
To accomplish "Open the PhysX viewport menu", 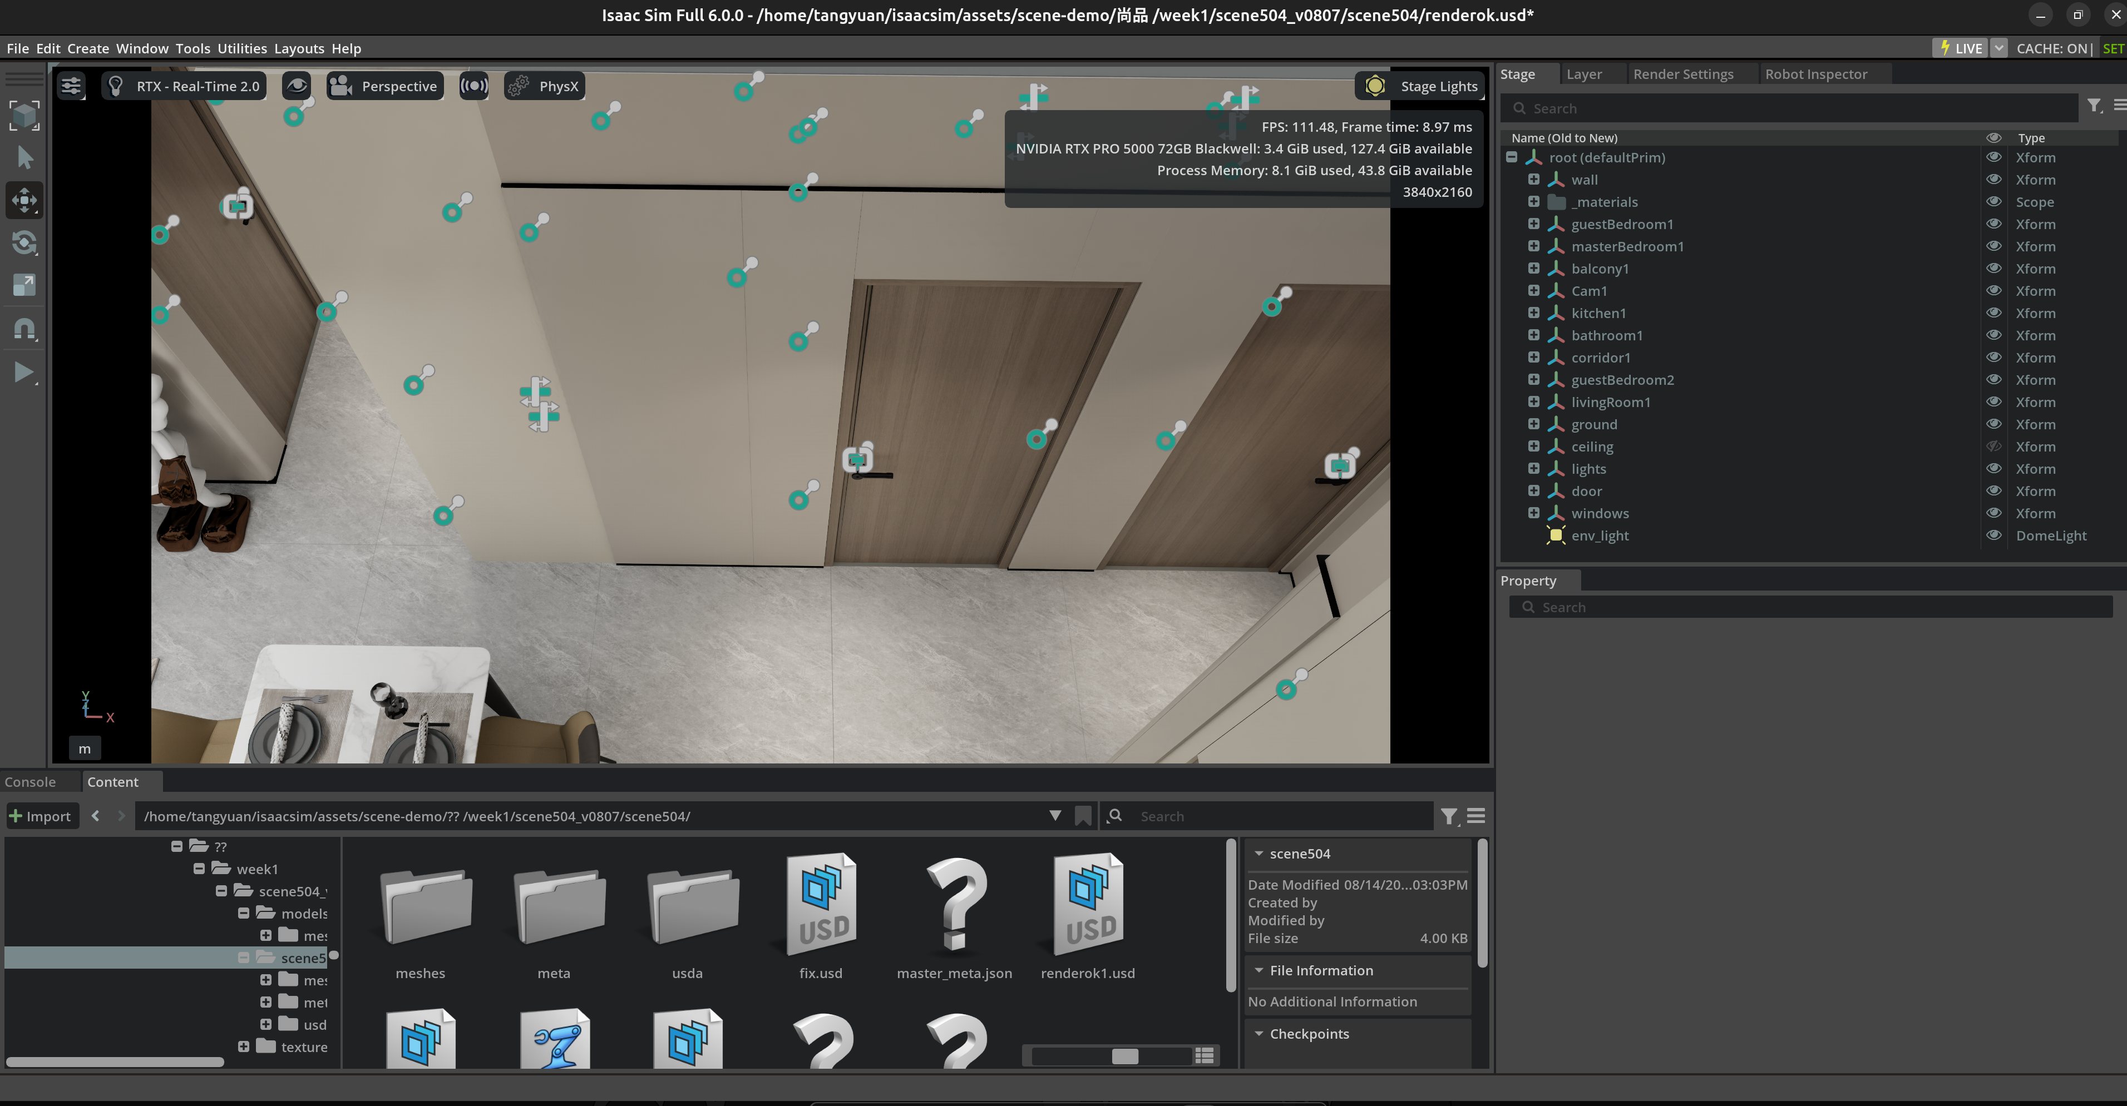I will 544,86.
